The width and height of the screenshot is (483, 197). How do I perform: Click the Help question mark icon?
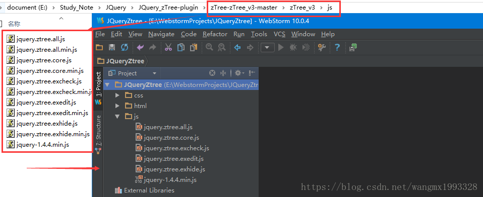coord(337,48)
